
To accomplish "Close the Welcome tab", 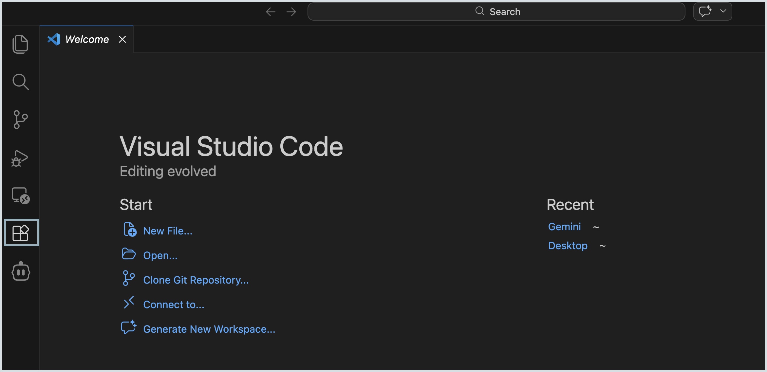I will 122,39.
